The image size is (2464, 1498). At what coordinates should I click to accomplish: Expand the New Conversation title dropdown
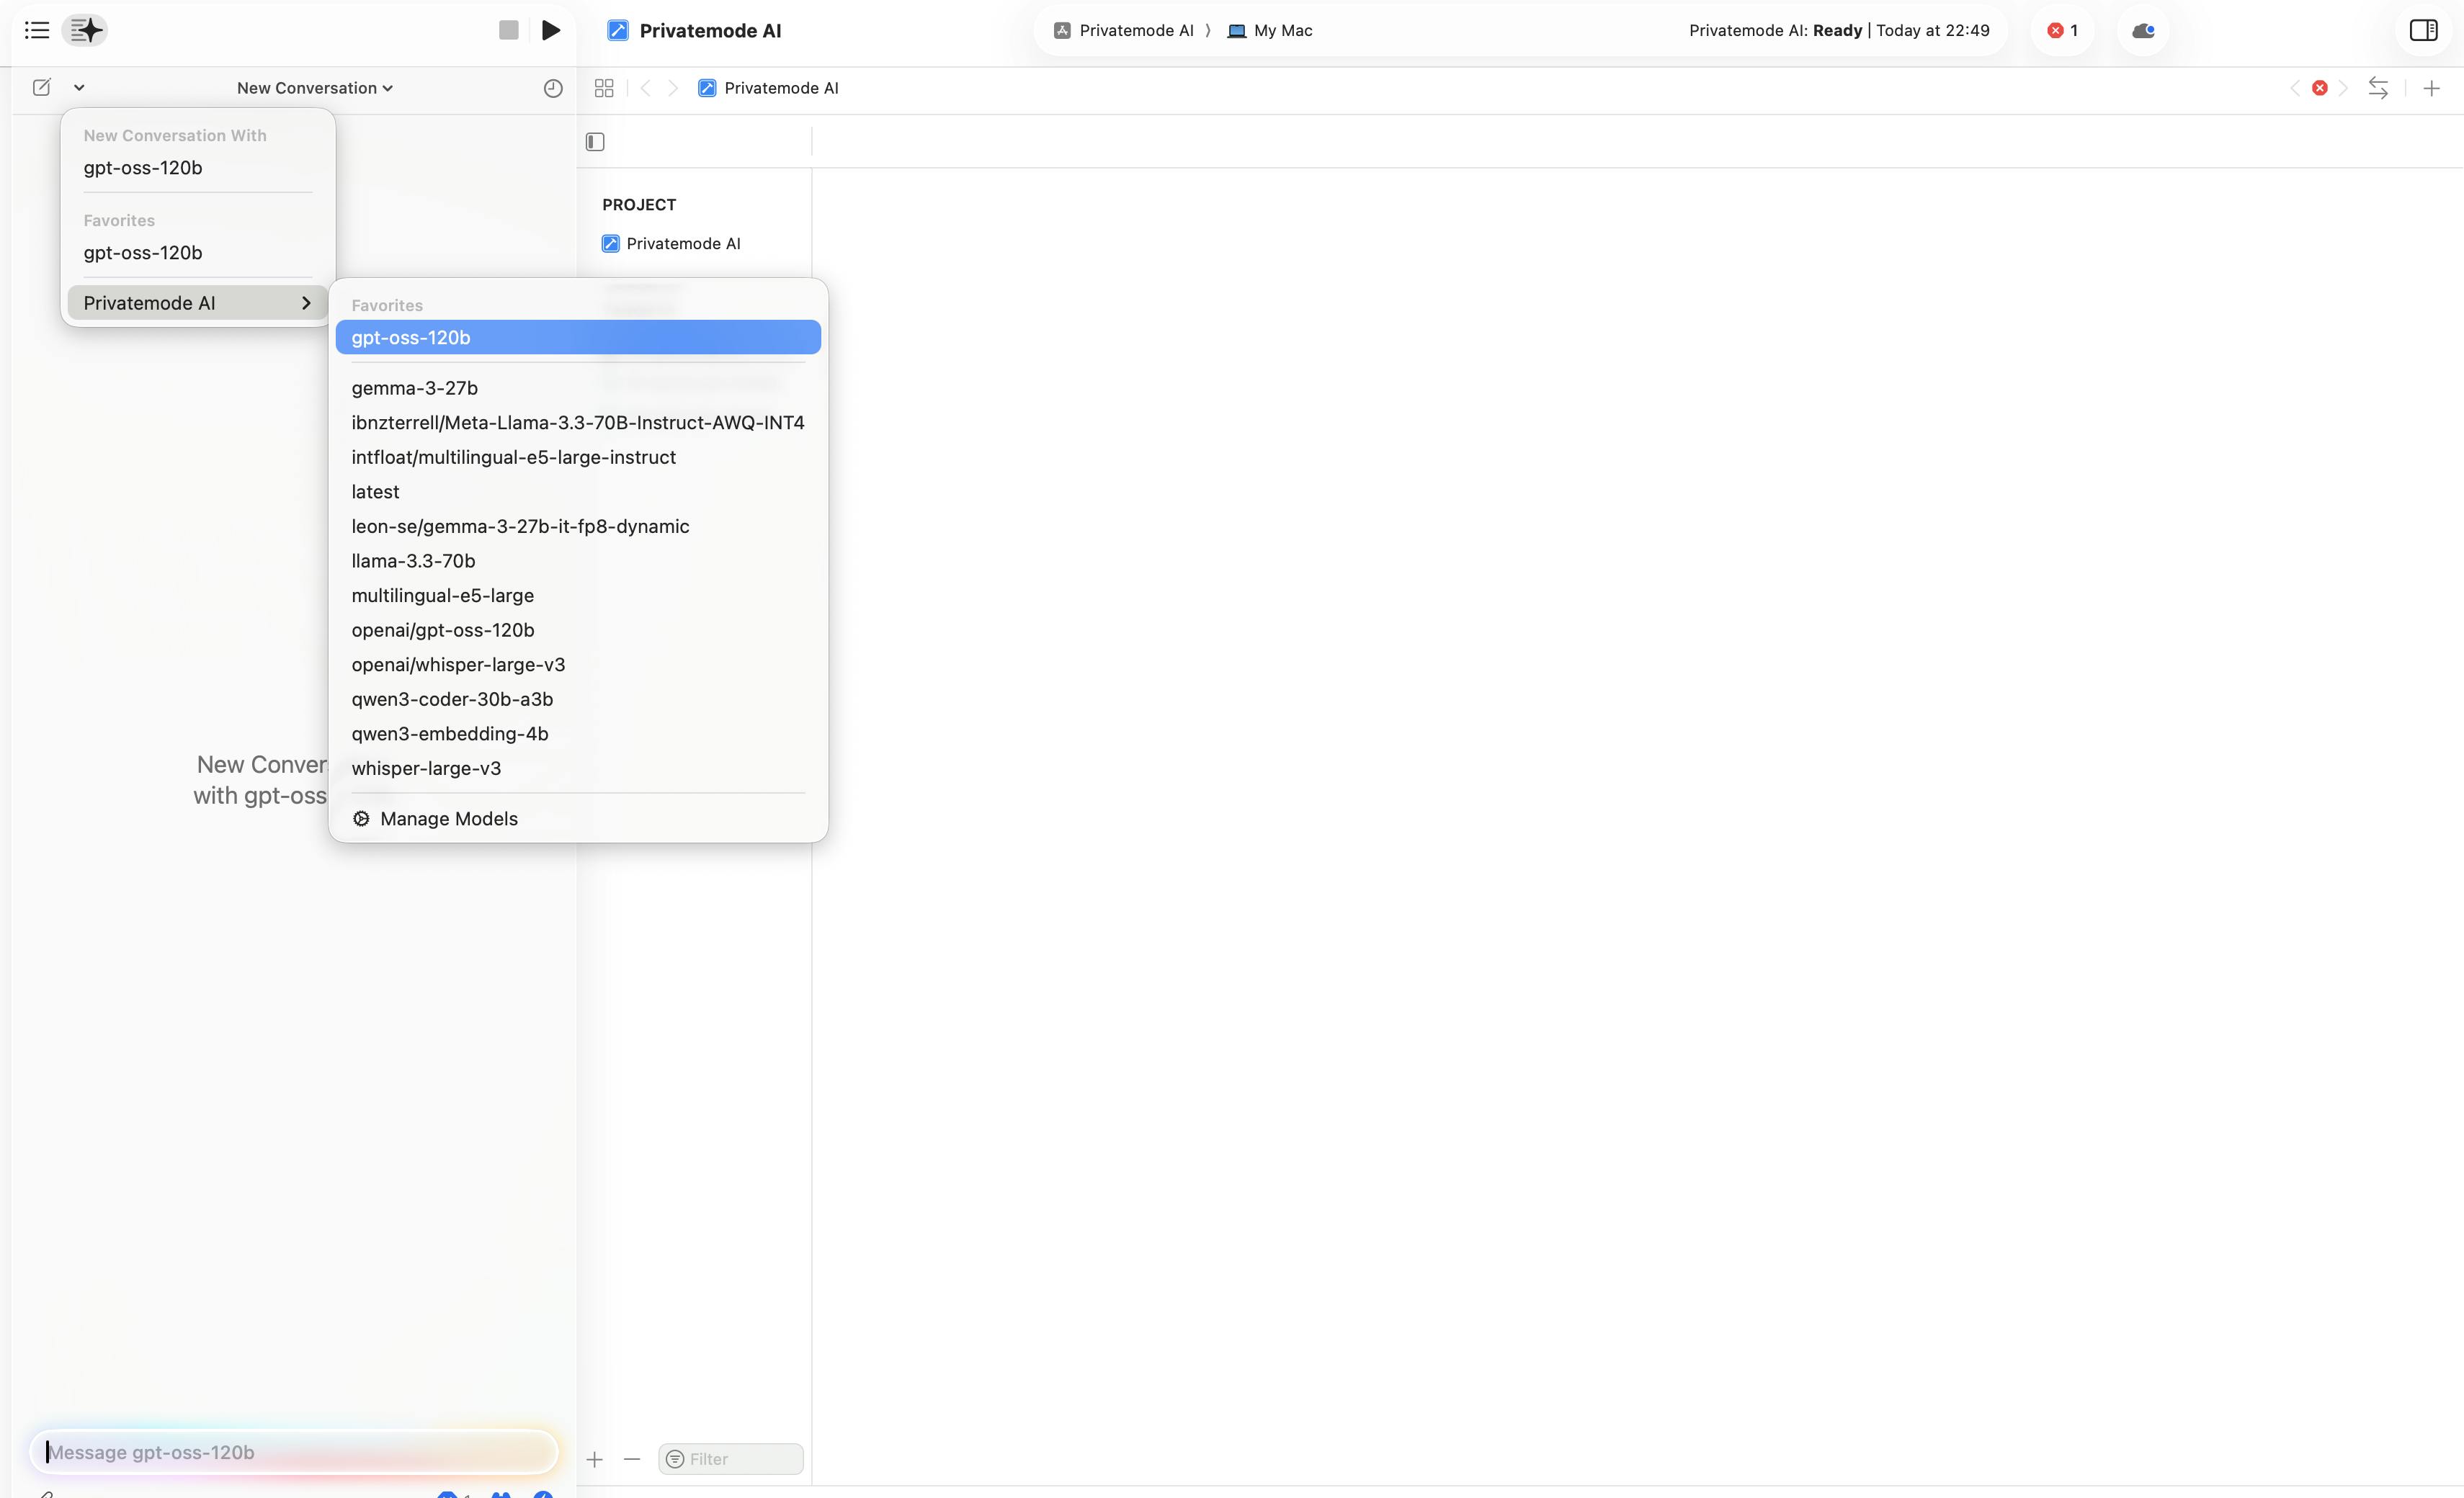(314, 88)
